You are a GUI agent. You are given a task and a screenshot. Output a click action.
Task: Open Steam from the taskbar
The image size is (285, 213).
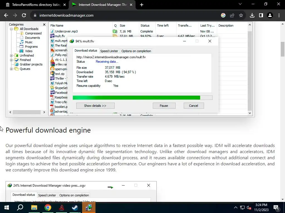tap(75, 207)
